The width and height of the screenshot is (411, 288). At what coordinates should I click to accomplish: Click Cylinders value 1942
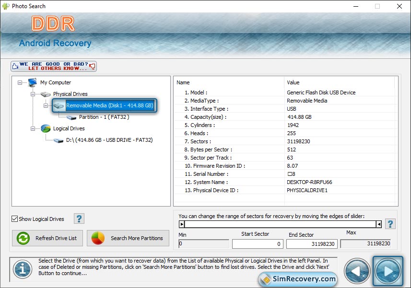pyautogui.click(x=293, y=125)
